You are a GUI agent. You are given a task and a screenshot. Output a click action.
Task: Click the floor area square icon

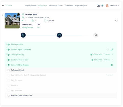tap(45, 21)
